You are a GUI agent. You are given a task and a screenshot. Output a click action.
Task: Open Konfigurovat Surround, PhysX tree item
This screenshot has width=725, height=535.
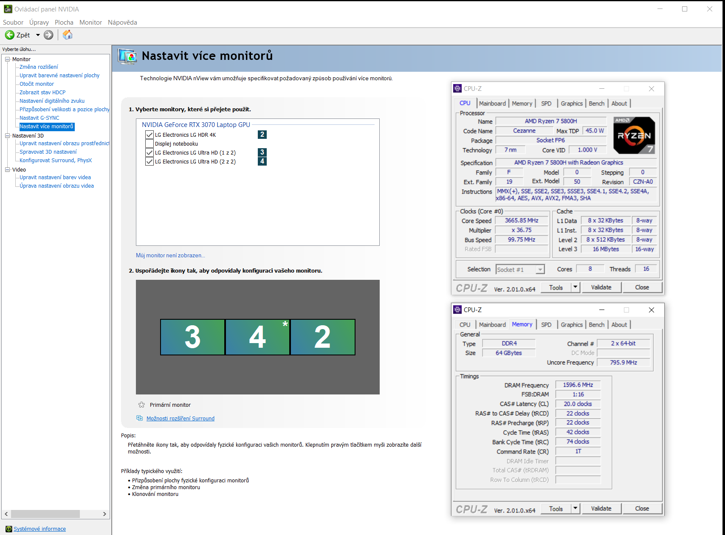click(56, 160)
